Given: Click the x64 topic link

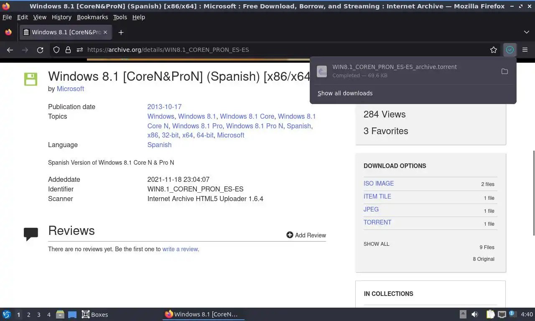Looking at the screenshot, I should tap(188, 135).
